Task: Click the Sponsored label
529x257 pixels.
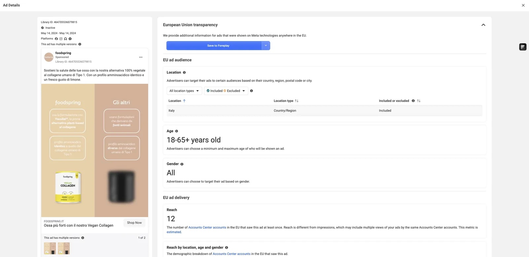Action: (x=62, y=57)
